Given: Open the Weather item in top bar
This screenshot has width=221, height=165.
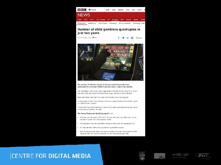Looking at the screenshot, I should point(121,10).
